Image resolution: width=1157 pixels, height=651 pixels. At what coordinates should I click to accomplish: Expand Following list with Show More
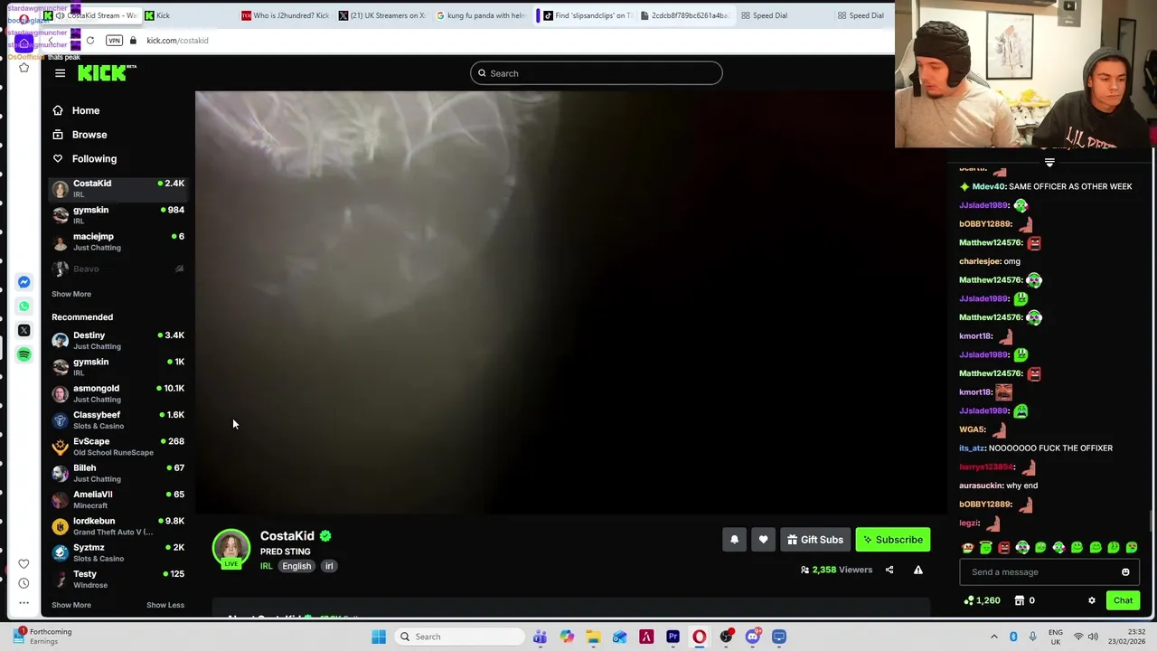71,294
